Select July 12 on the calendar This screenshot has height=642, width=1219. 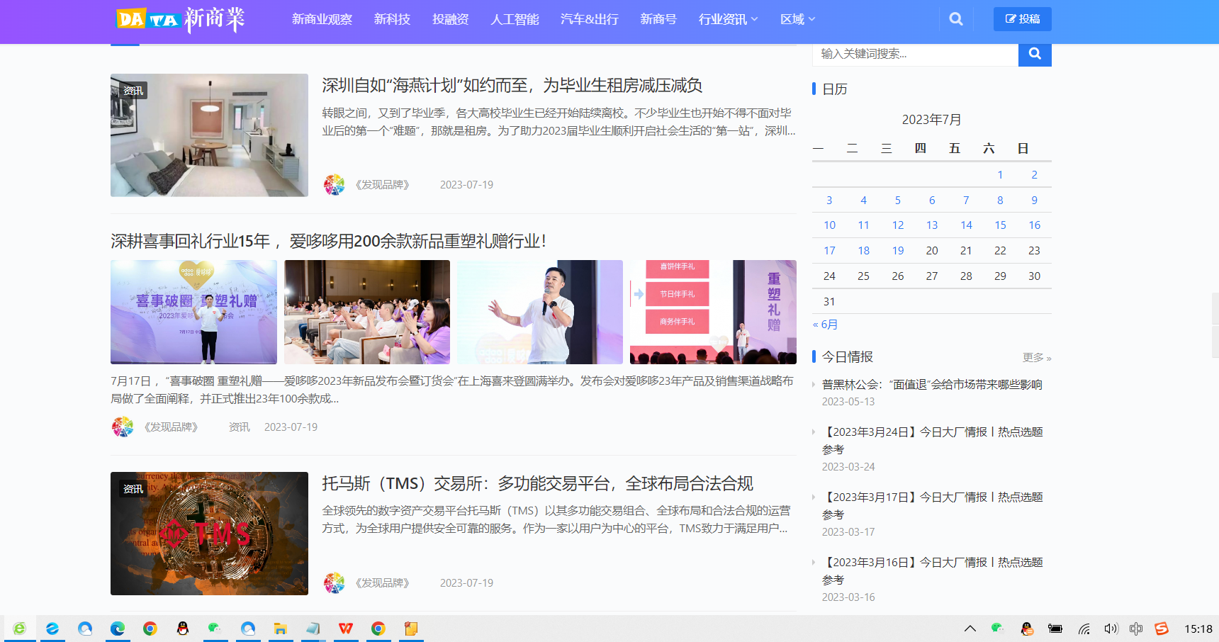[x=898, y=225]
